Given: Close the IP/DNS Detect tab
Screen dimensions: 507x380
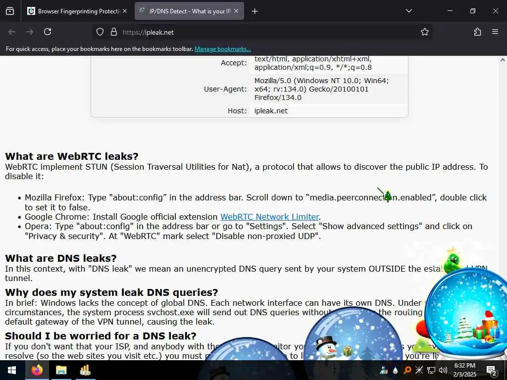Looking at the screenshot, I should (236, 11).
